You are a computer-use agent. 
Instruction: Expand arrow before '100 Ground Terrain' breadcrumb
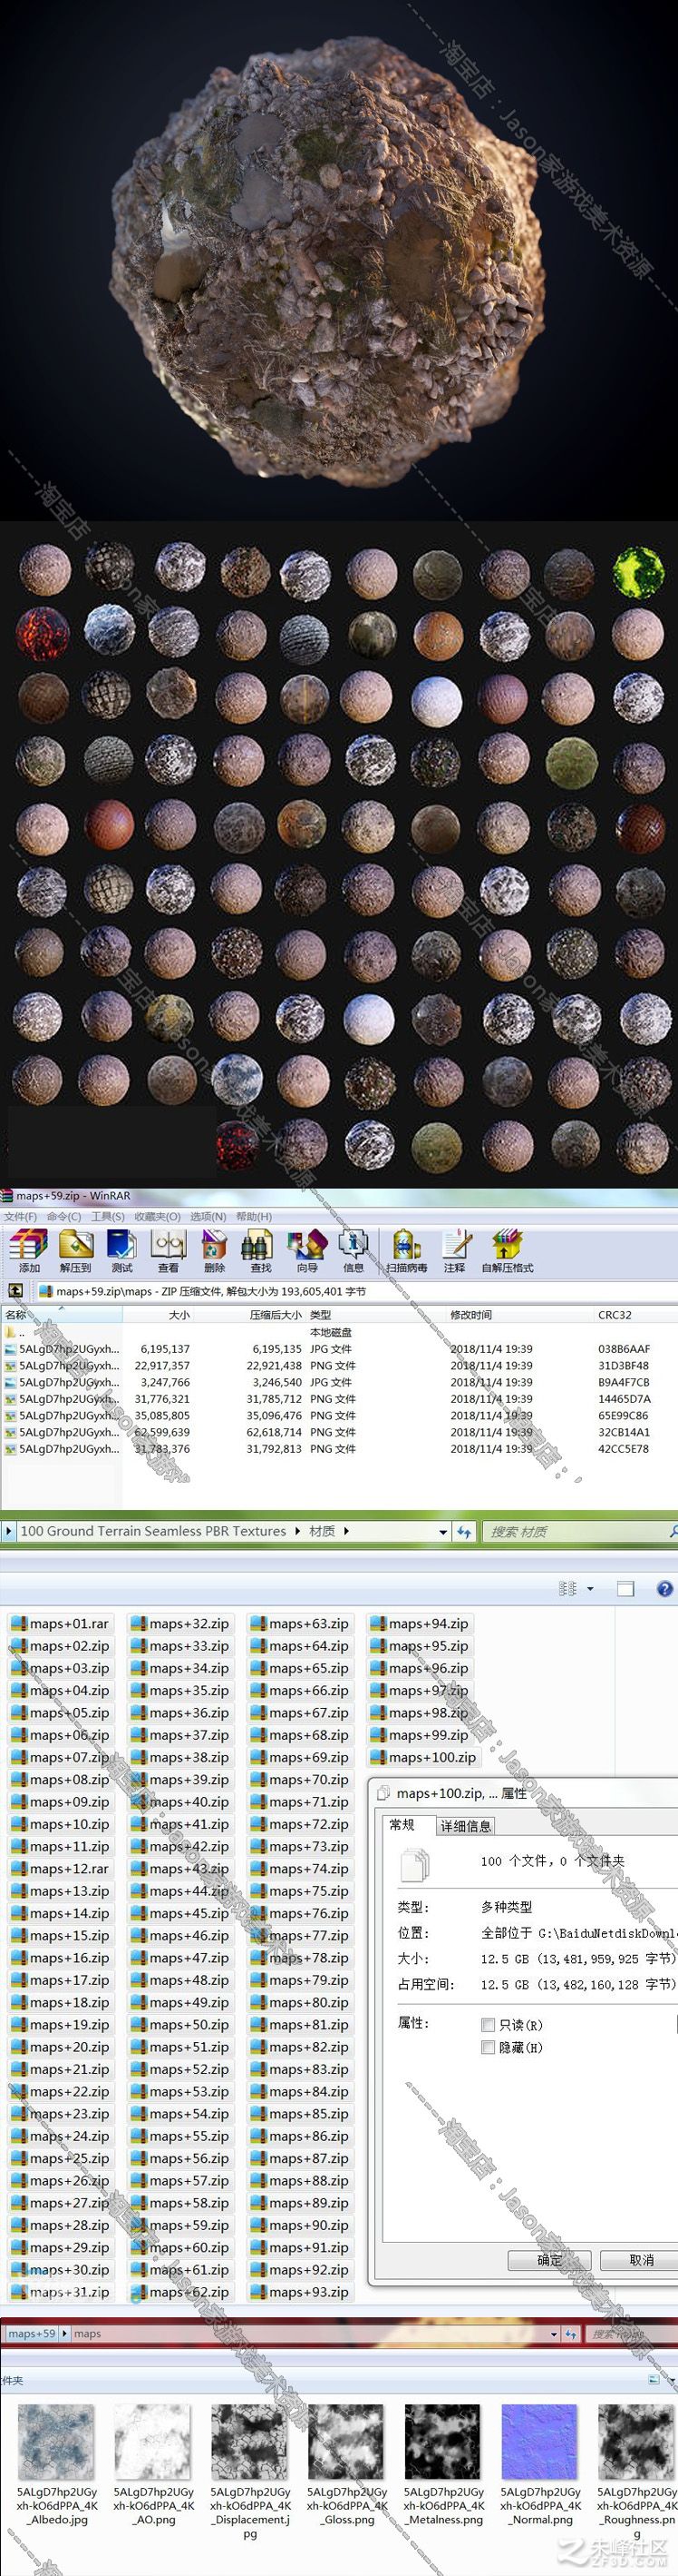(x=9, y=1531)
